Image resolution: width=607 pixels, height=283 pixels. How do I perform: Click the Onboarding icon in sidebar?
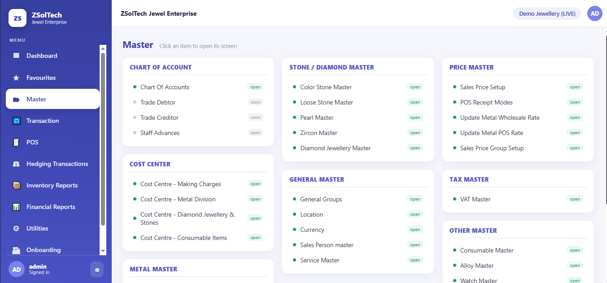tap(17, 250)
